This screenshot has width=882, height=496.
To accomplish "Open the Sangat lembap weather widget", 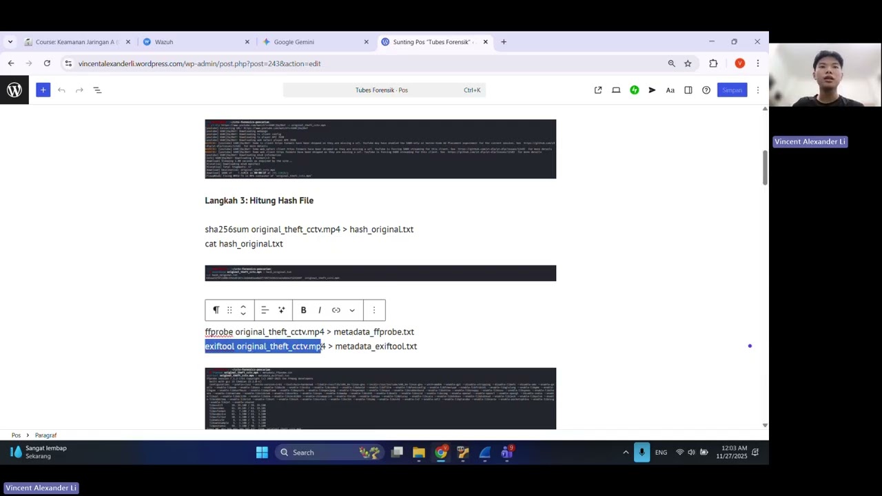I will coord(38,453).
